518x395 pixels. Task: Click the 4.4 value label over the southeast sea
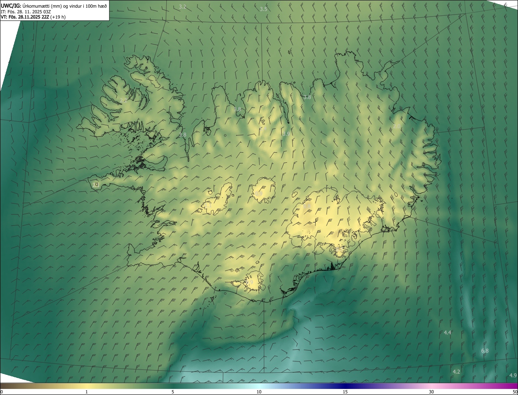(448, 332)
